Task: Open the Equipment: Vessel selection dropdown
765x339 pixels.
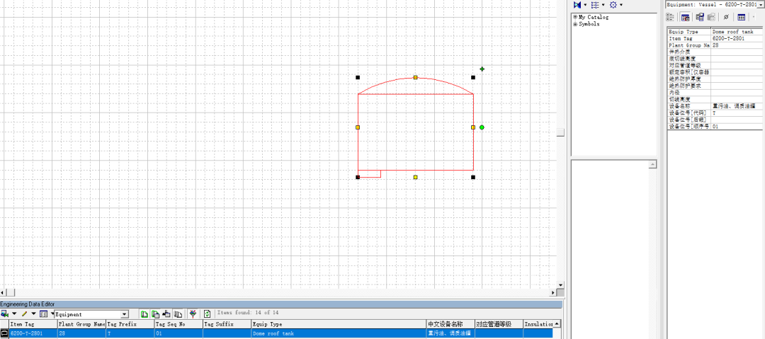Action: click(x=761, y=4)
